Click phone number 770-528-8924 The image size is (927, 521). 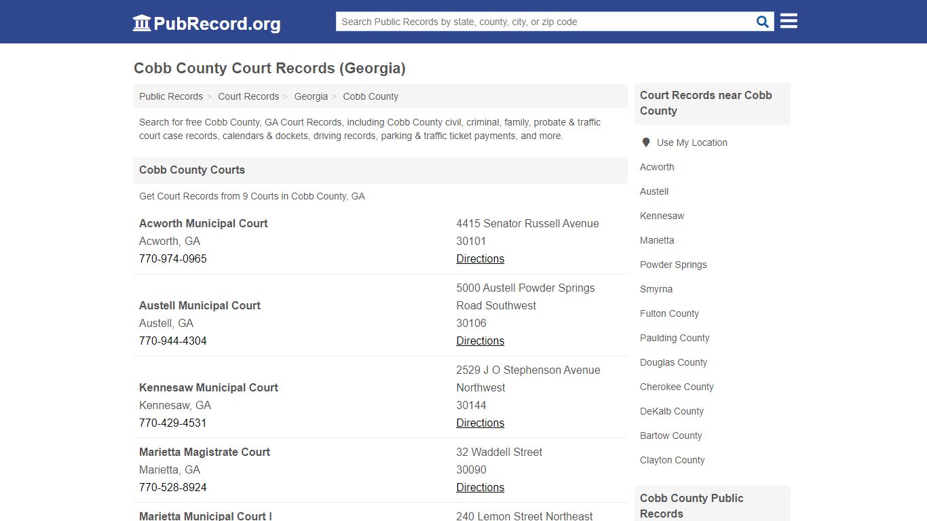coord(173,487)
